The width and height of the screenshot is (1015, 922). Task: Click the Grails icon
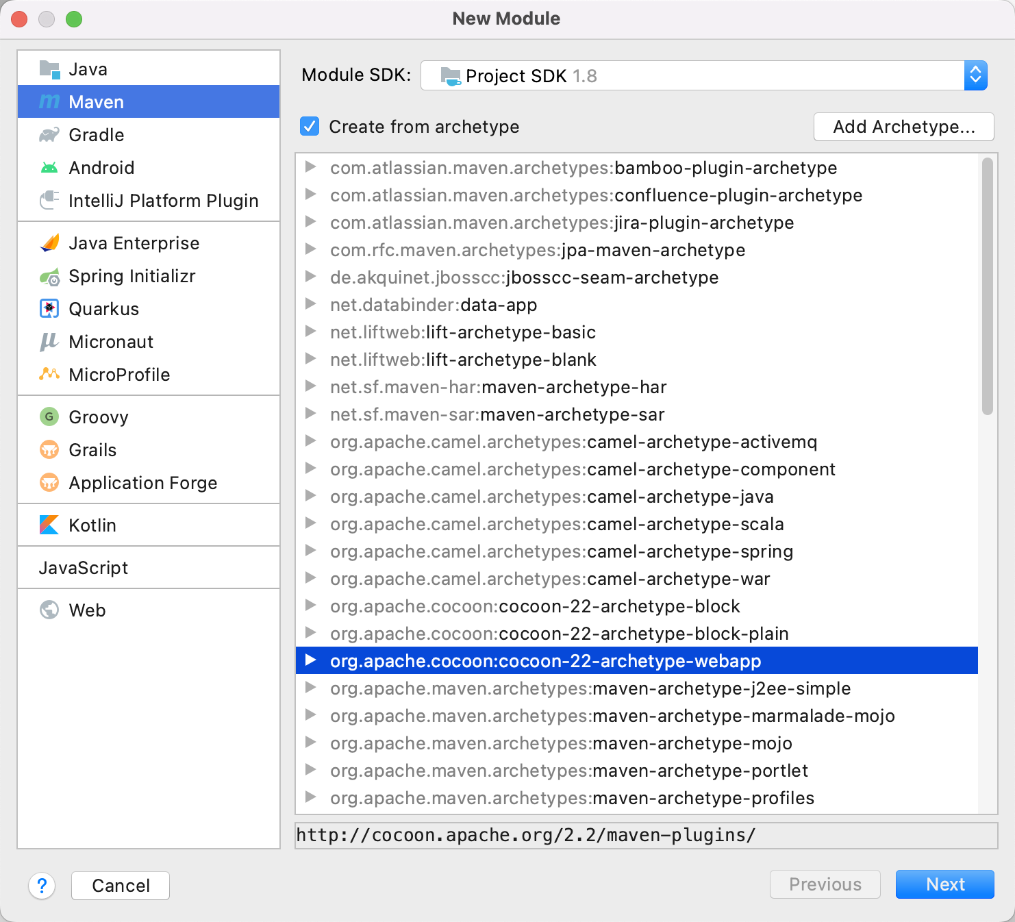coord(49,450)
